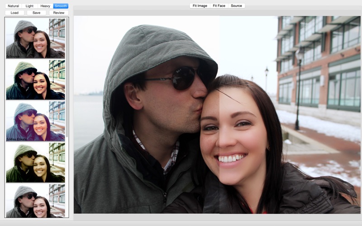Click the woman's smile in the preview
Viewport: 362px width, 226px height.
tap(230, 159)
